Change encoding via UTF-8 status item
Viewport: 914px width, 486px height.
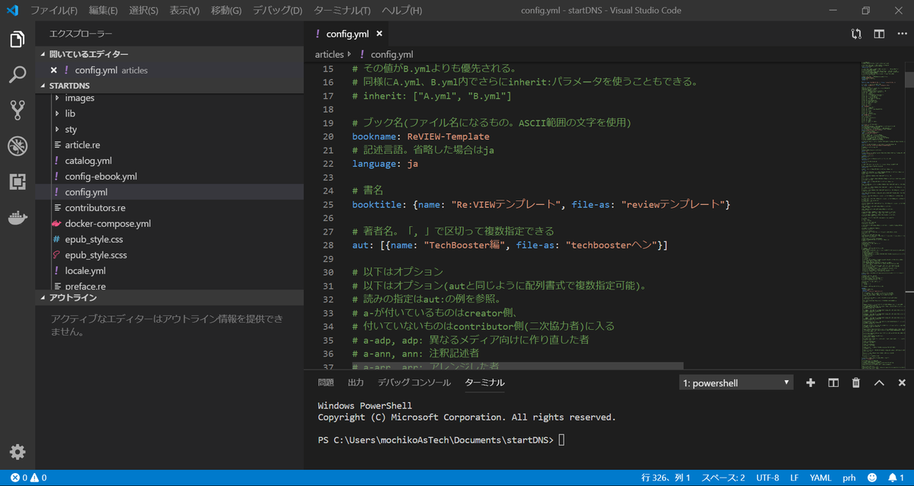tap(767, 478)
